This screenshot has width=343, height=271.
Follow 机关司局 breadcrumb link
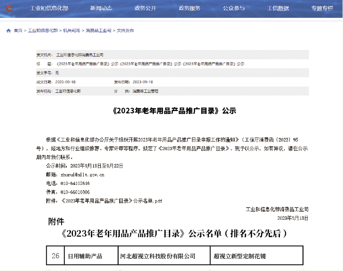click(72, 31)
